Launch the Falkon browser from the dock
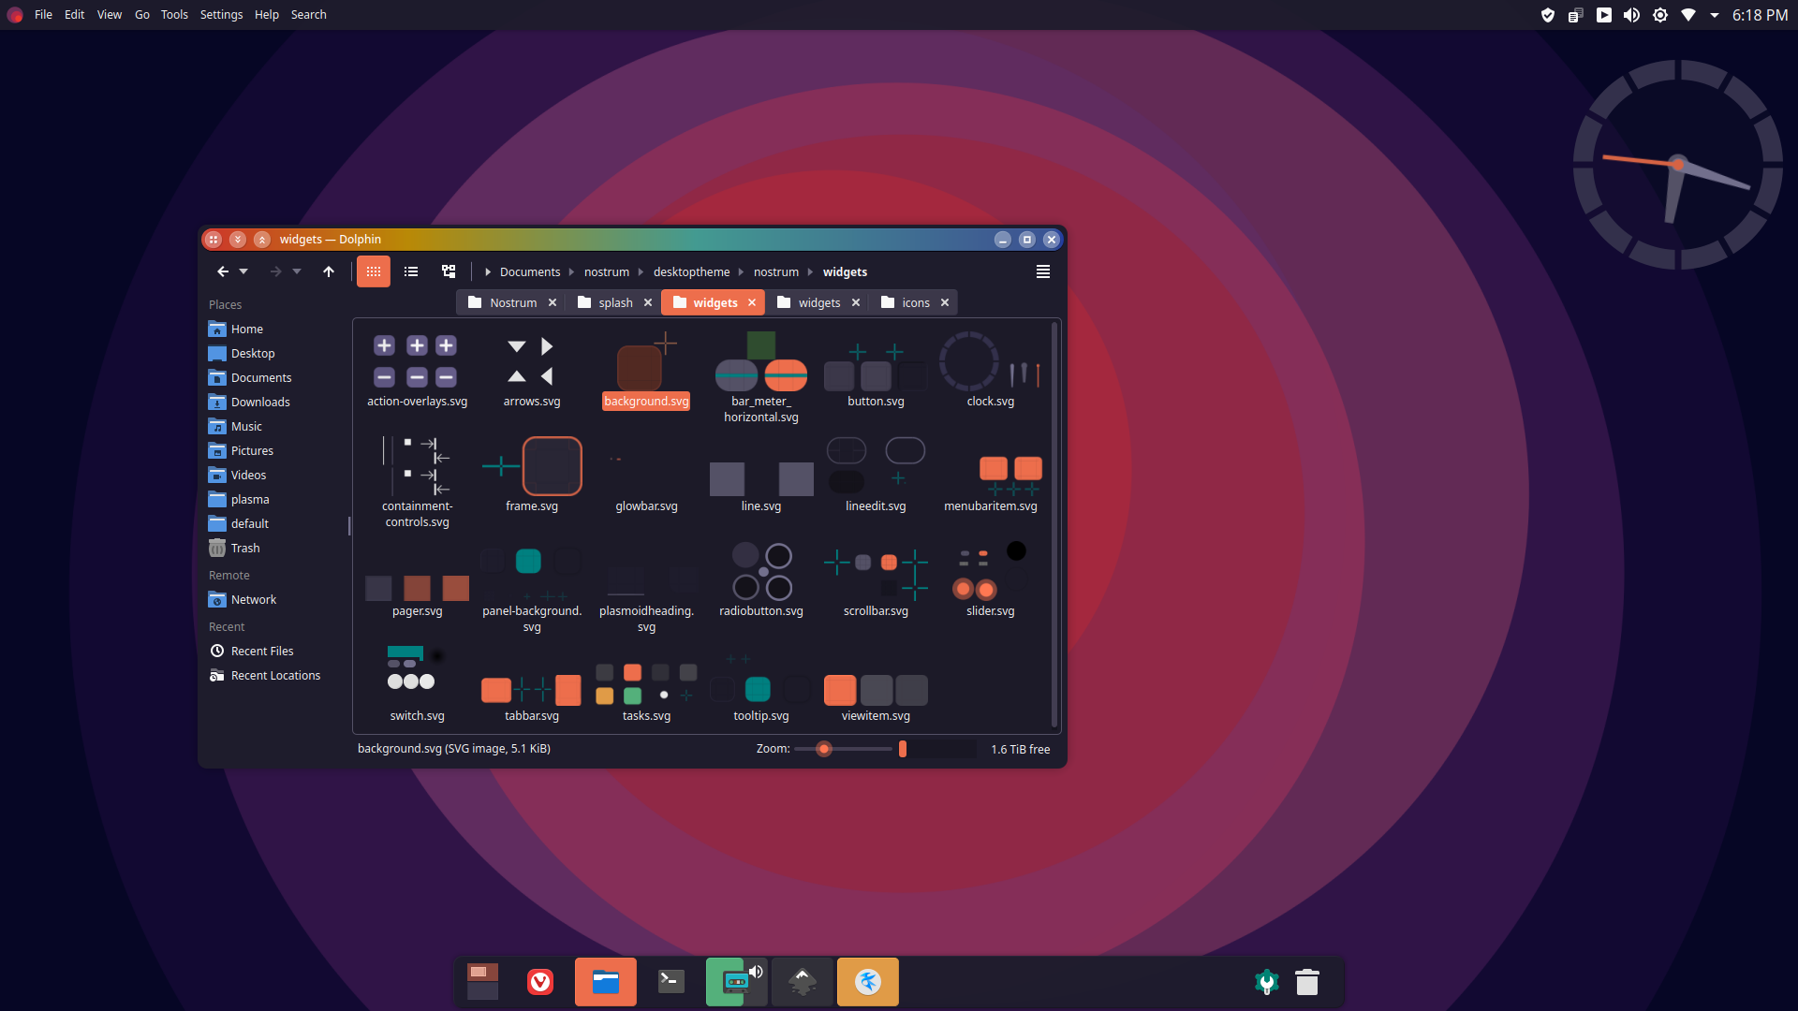 pyautogui.click(x=867, y=982)
